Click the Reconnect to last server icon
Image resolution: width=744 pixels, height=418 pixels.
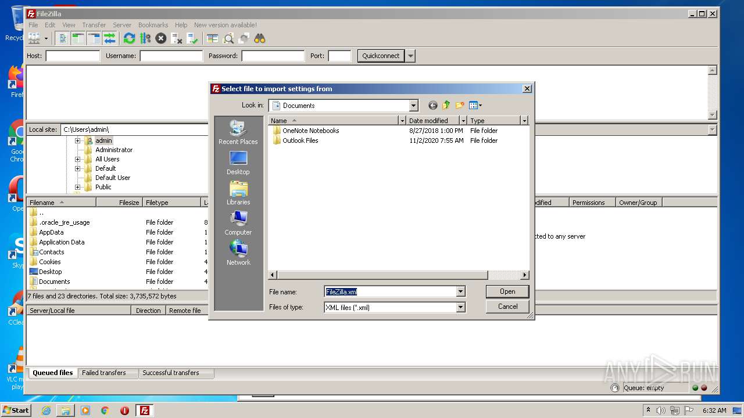[192, 38]
